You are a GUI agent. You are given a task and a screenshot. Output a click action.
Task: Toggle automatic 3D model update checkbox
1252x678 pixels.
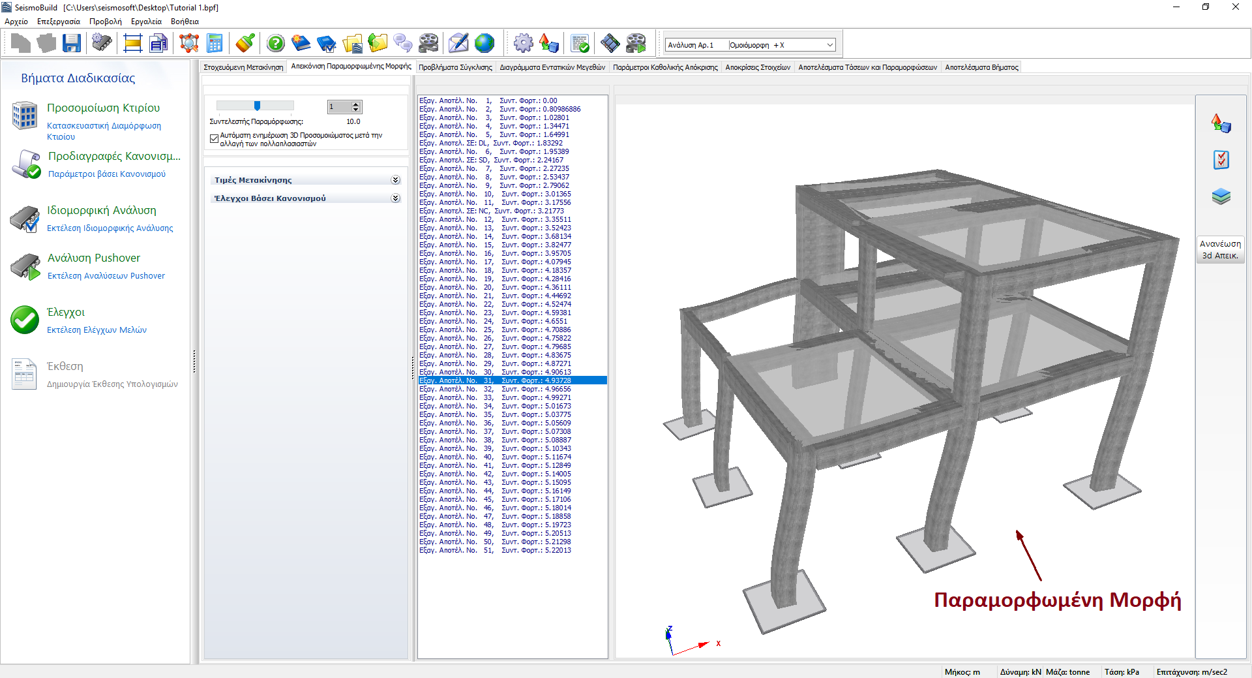tap(214, 138)
